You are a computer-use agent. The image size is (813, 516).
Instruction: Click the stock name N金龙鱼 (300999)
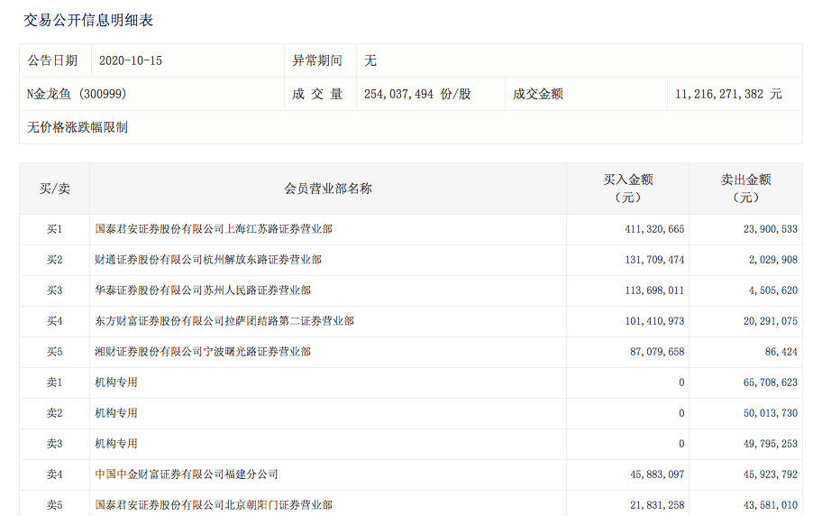coord(77,94)
